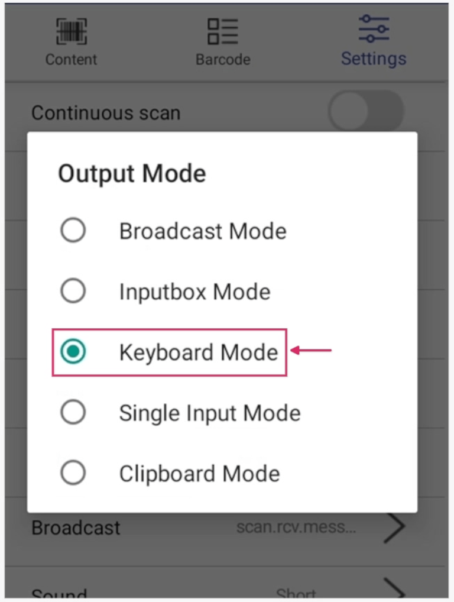The height and width of the screenshot is (602, 454).
Task: Tap the Output Mode dialog title
Action: click(x=131, y=173)
